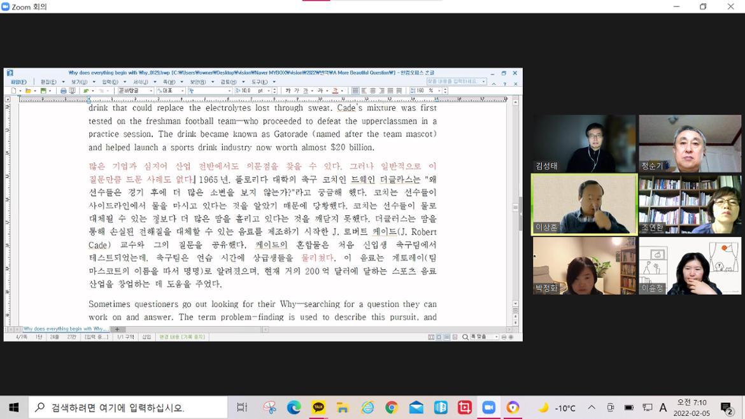Open the paragraph style dropdown
The width and height of the screenshot is (745, 419).
[x=151, y=91]
